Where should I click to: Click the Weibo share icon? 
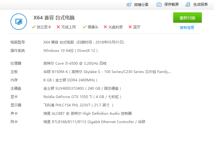pos(129,4)
